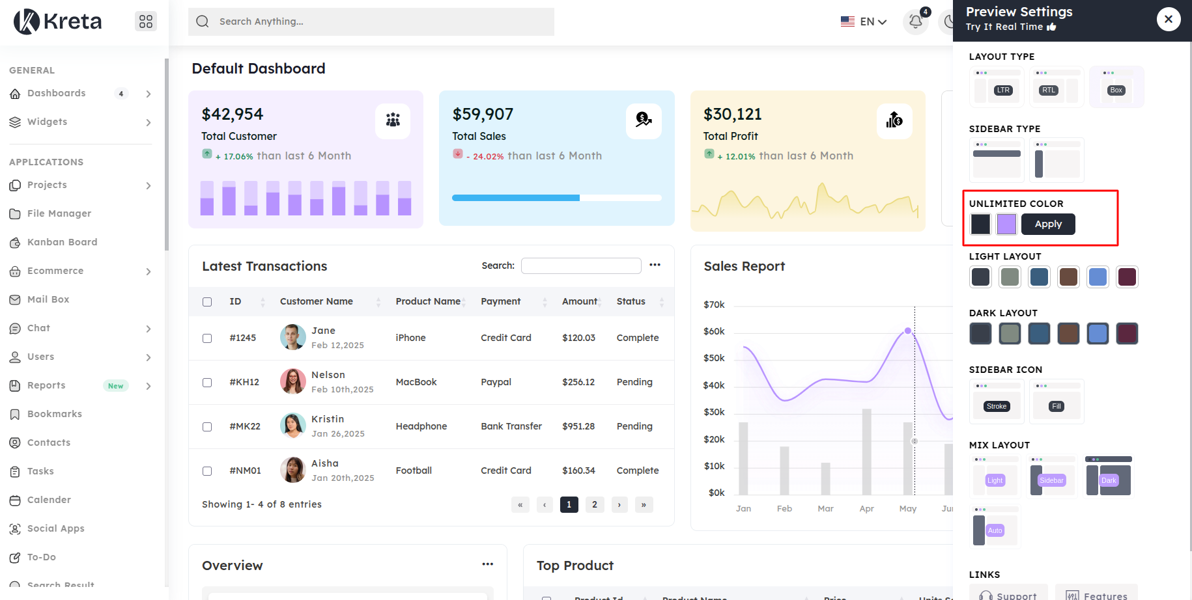Open Kanban Board from sidebar
Screen dimensions: 1192x600
pos(62,242)
